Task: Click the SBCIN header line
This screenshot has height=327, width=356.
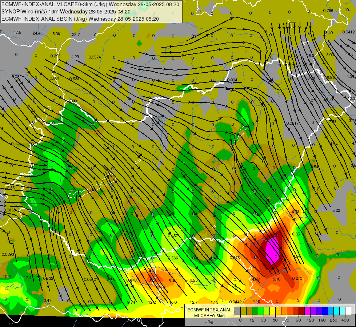Action: tap(80, 19)
